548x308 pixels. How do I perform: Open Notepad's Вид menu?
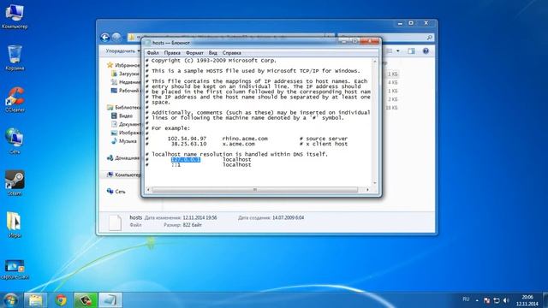[213, 53]
